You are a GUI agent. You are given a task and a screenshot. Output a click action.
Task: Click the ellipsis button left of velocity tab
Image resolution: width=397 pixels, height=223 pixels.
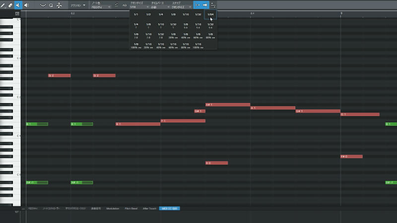pyautogui.click(x=23, y=209)
